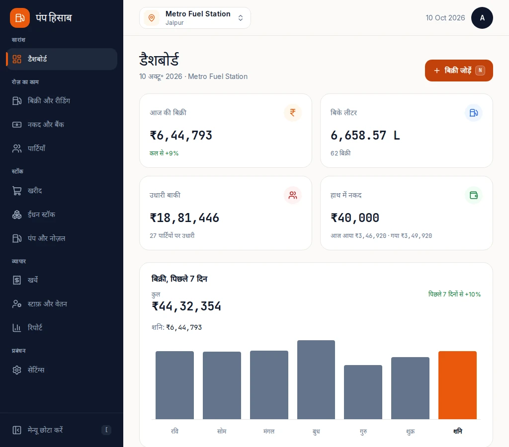The width and height of the screenshot is (509, 447).
Task: Click the बिक्री, पिछले 7 दिन heading
Action: point(179,279)
